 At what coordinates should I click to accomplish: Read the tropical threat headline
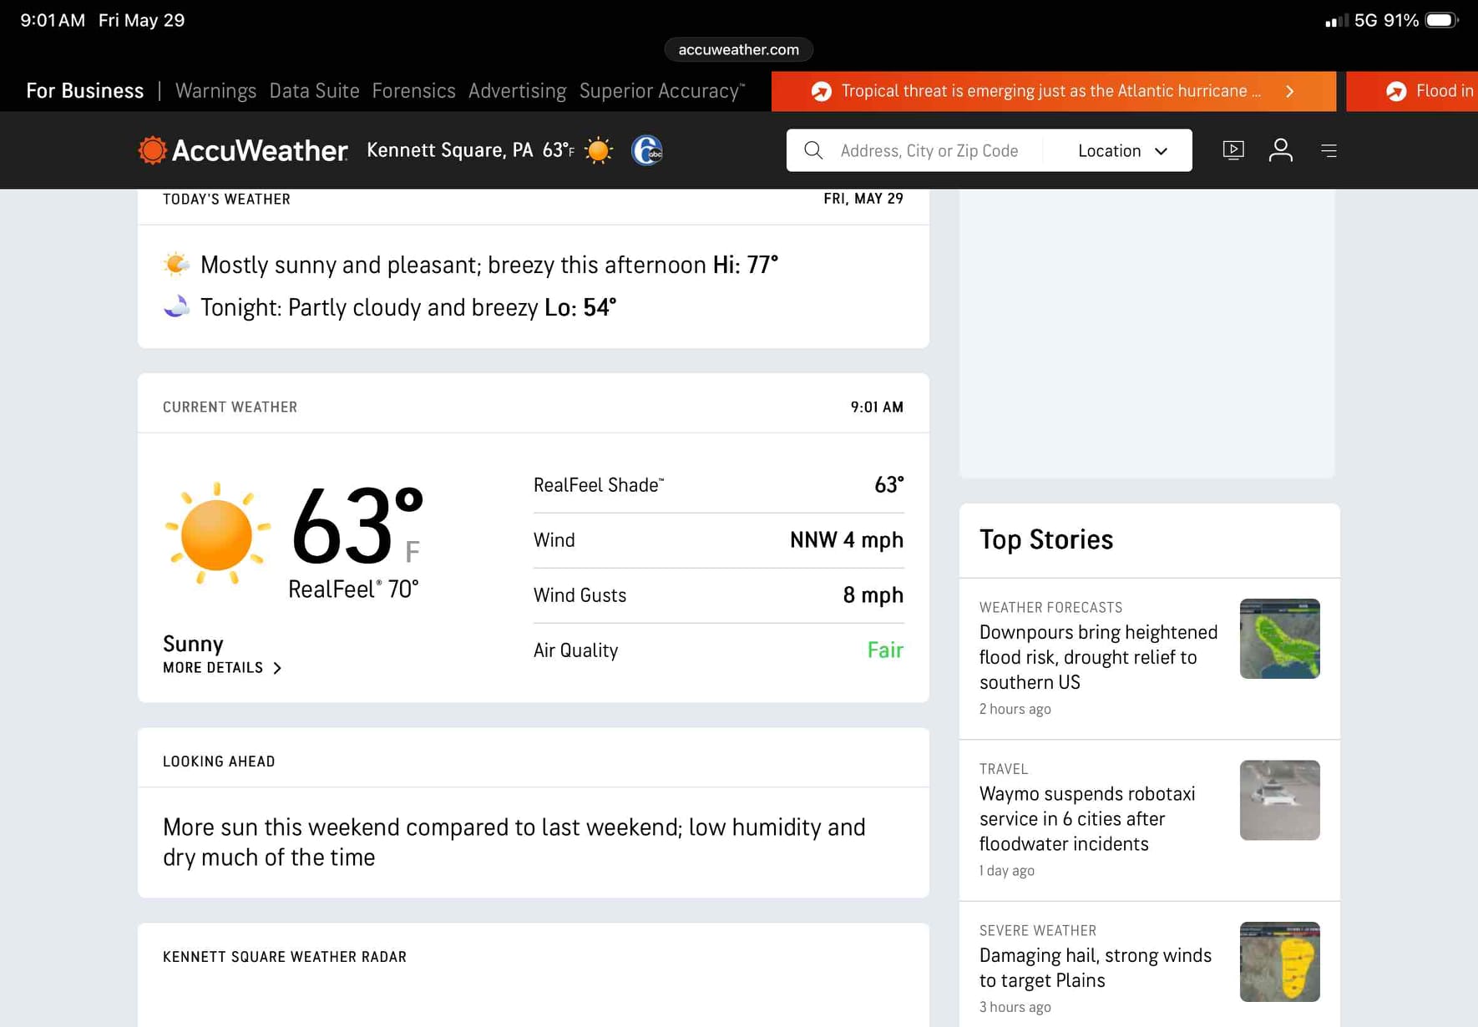point(1051,91)
